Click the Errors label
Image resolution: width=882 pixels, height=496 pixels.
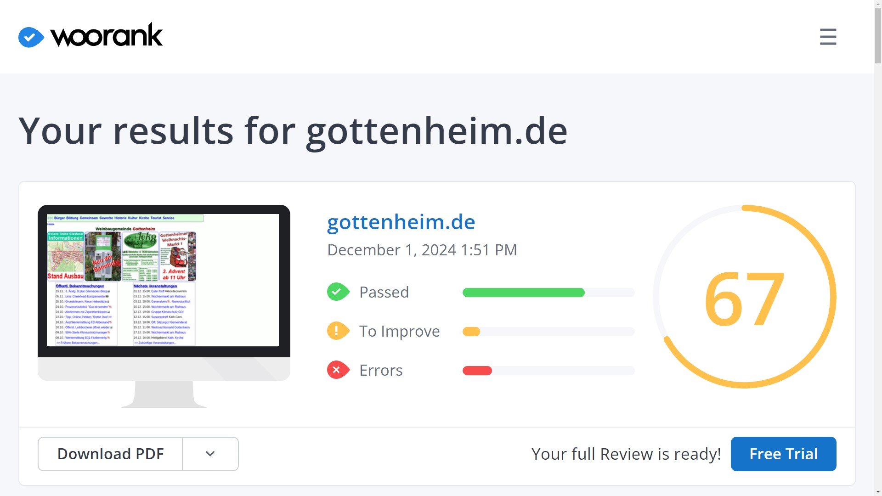click(x=381, y=370)
